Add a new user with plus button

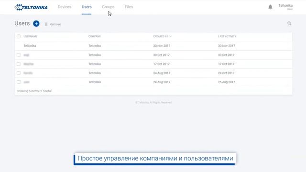[36, 23]
